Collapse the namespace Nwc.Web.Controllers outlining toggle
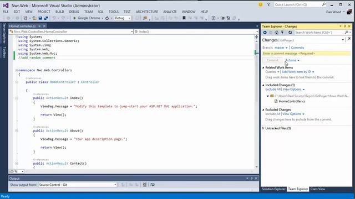Image resolution: width=355 pixels, height=199 pixels. 17,70
